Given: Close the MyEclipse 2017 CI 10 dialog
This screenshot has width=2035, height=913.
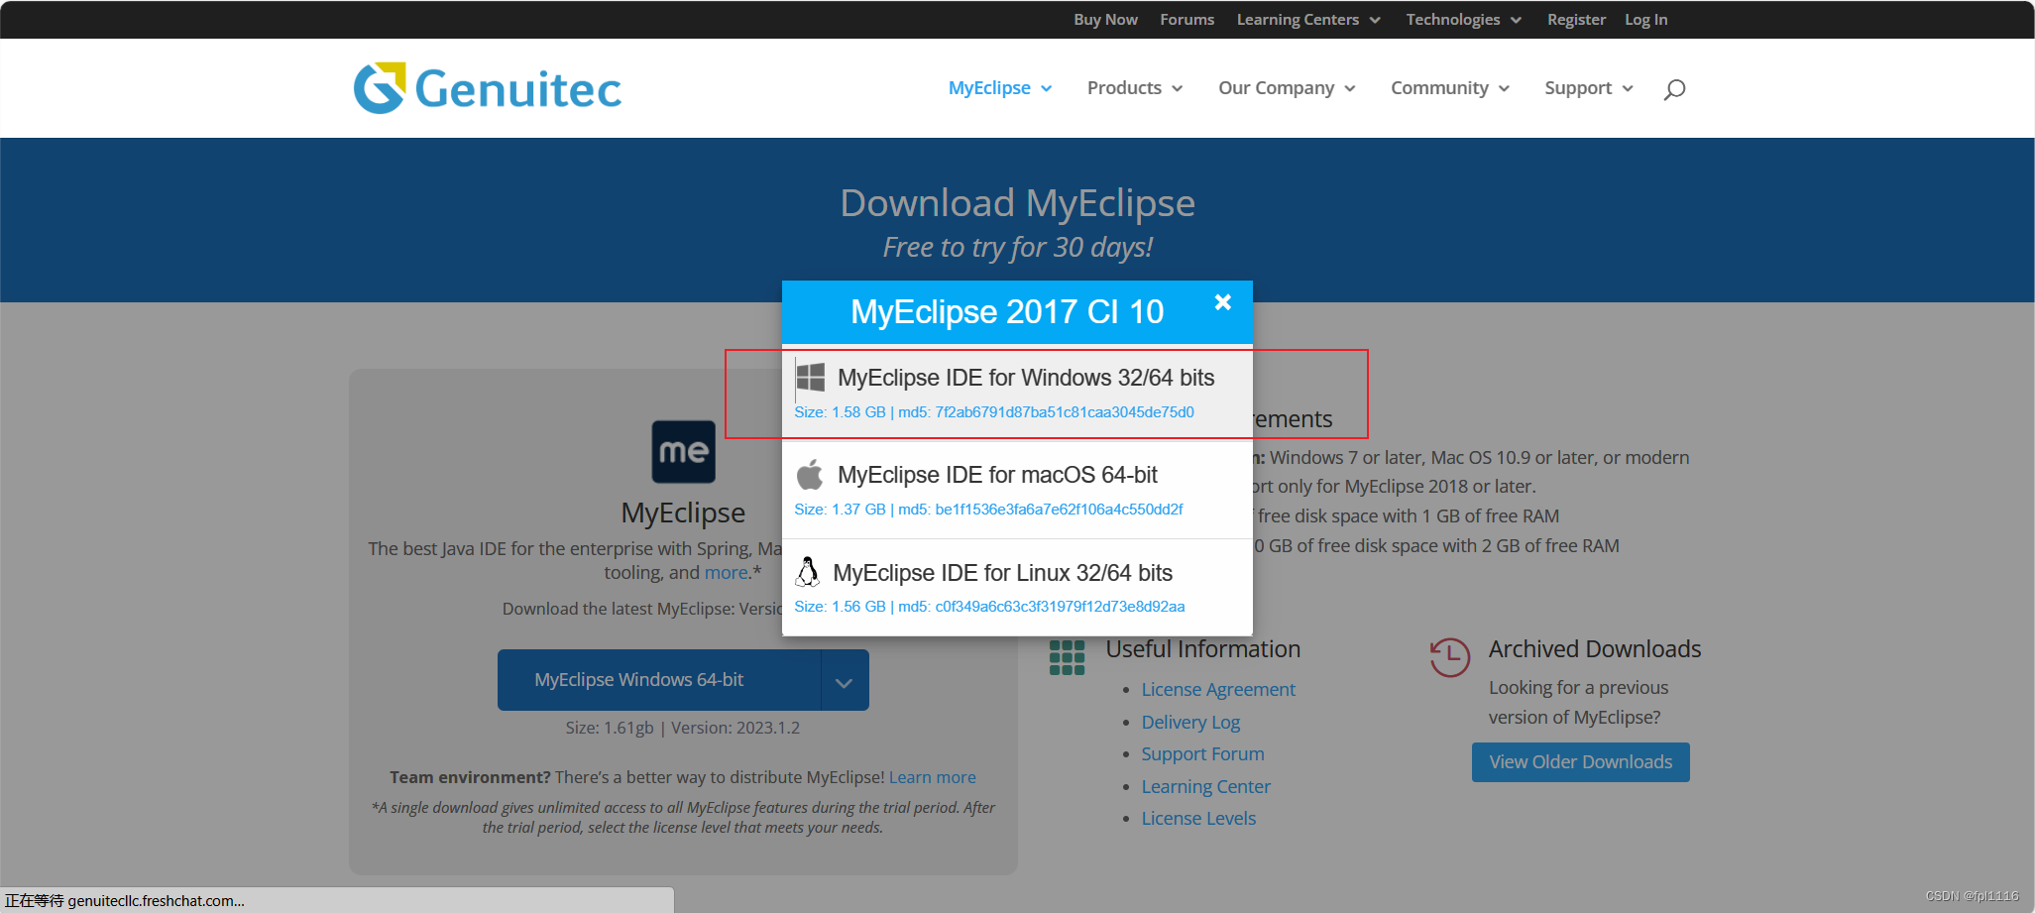Looking at the screenshot, I should (1222, 302).
